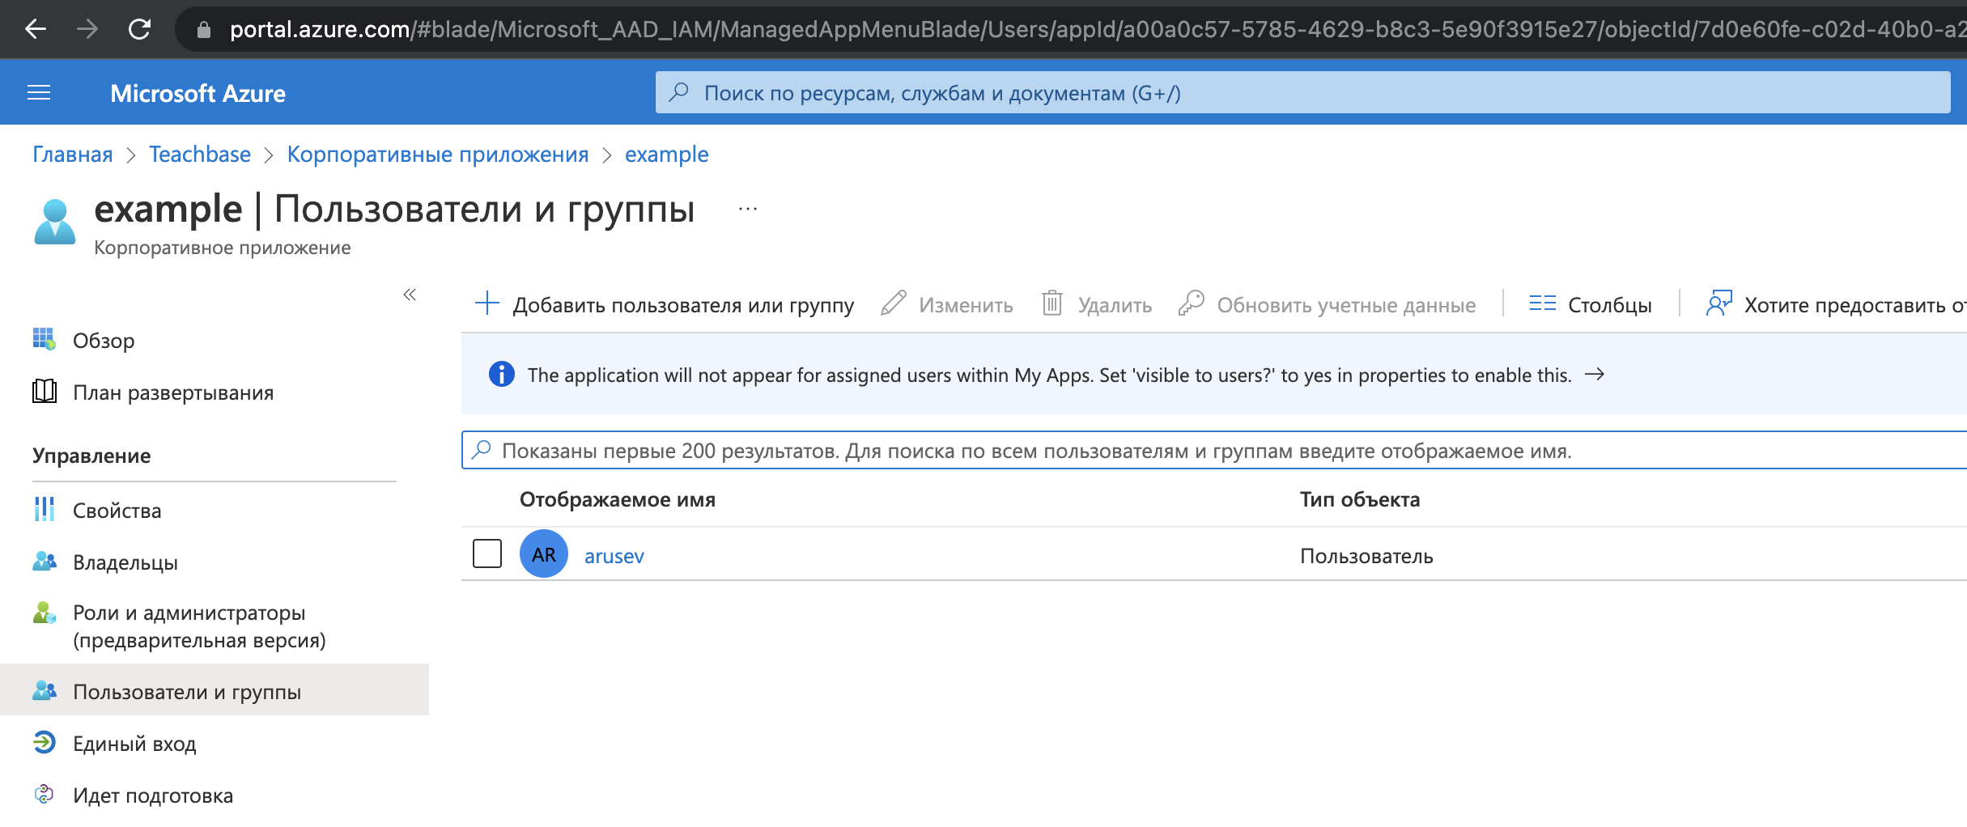Click the Изменить toolbar label

click(966, 305)
